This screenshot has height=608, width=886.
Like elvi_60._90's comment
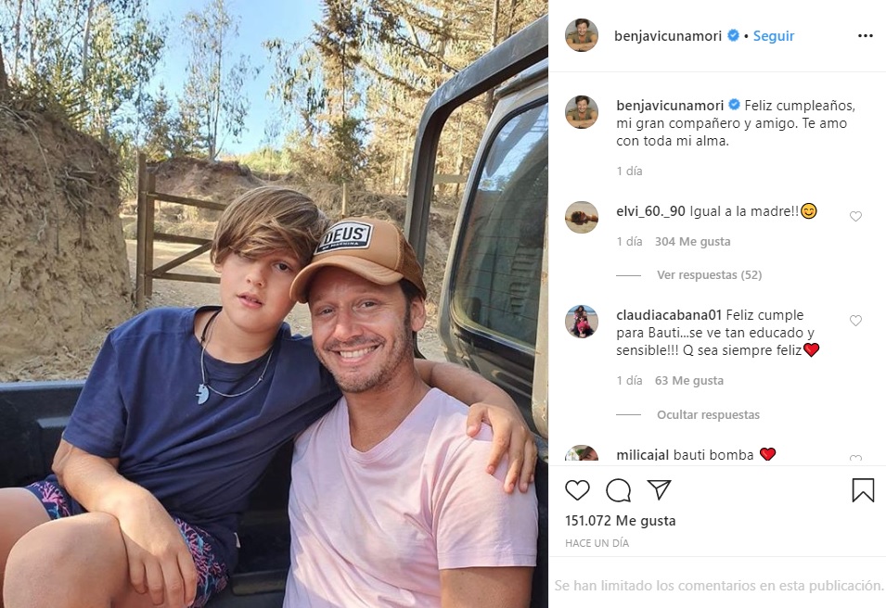click(855, 217)
